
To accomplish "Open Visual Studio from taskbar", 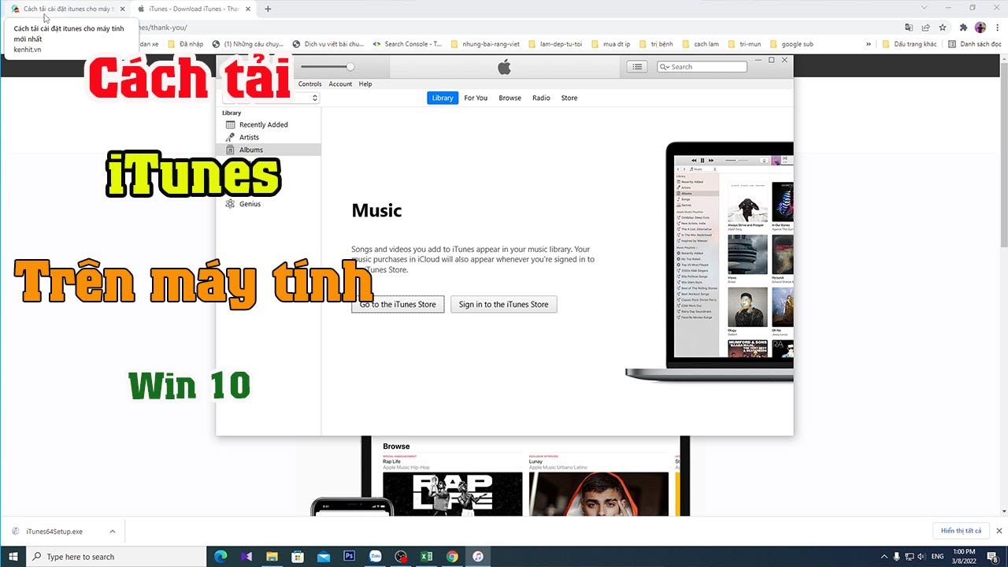I will tap(247, 556).
